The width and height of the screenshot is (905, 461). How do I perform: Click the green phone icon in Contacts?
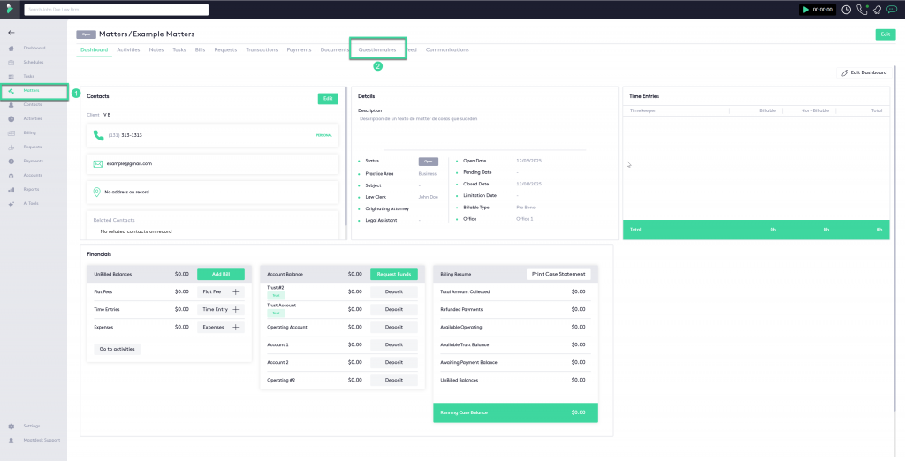pos(98,135)
